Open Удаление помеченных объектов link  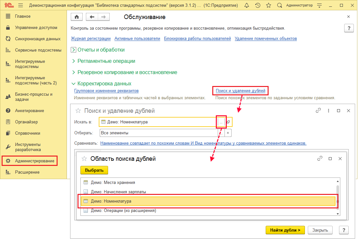coord(266,39)
